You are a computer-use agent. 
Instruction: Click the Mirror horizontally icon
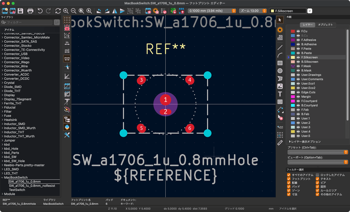click(115, 11)
